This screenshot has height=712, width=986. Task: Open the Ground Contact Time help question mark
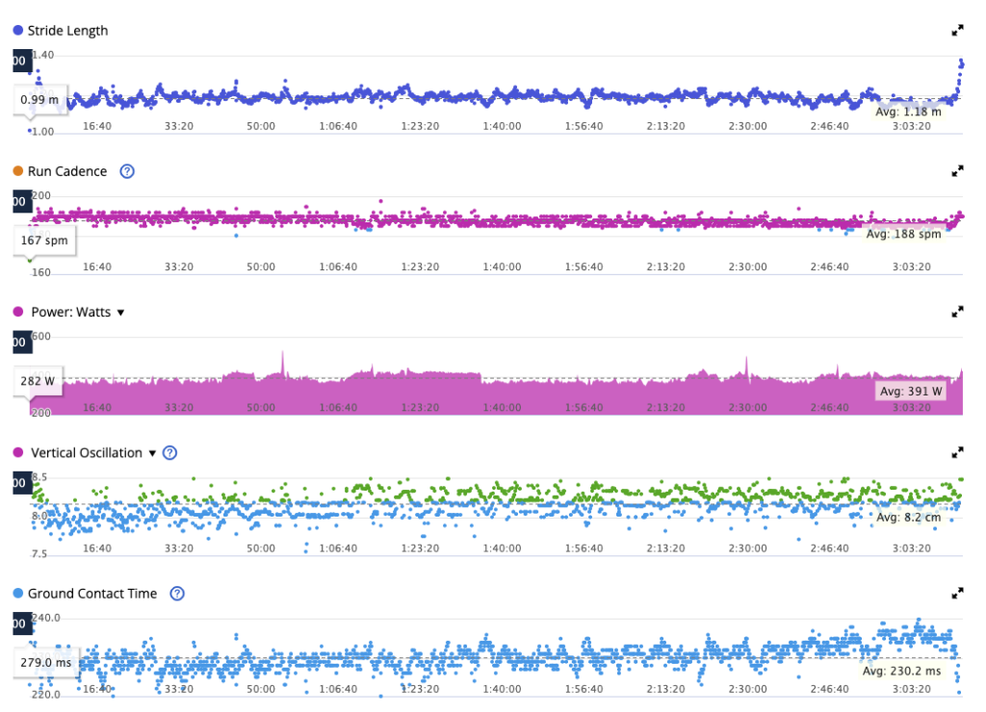pos(177,594)
